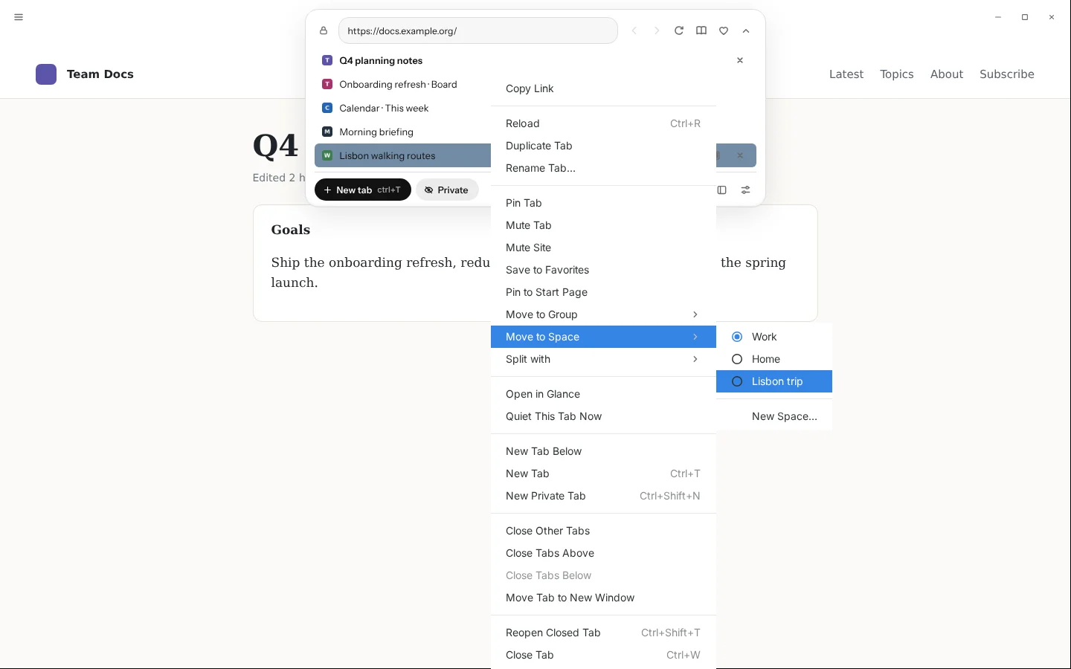Expand the Move to Space submenu
The width and height of the screenshot is (1071, 669).
click(603, 337)
